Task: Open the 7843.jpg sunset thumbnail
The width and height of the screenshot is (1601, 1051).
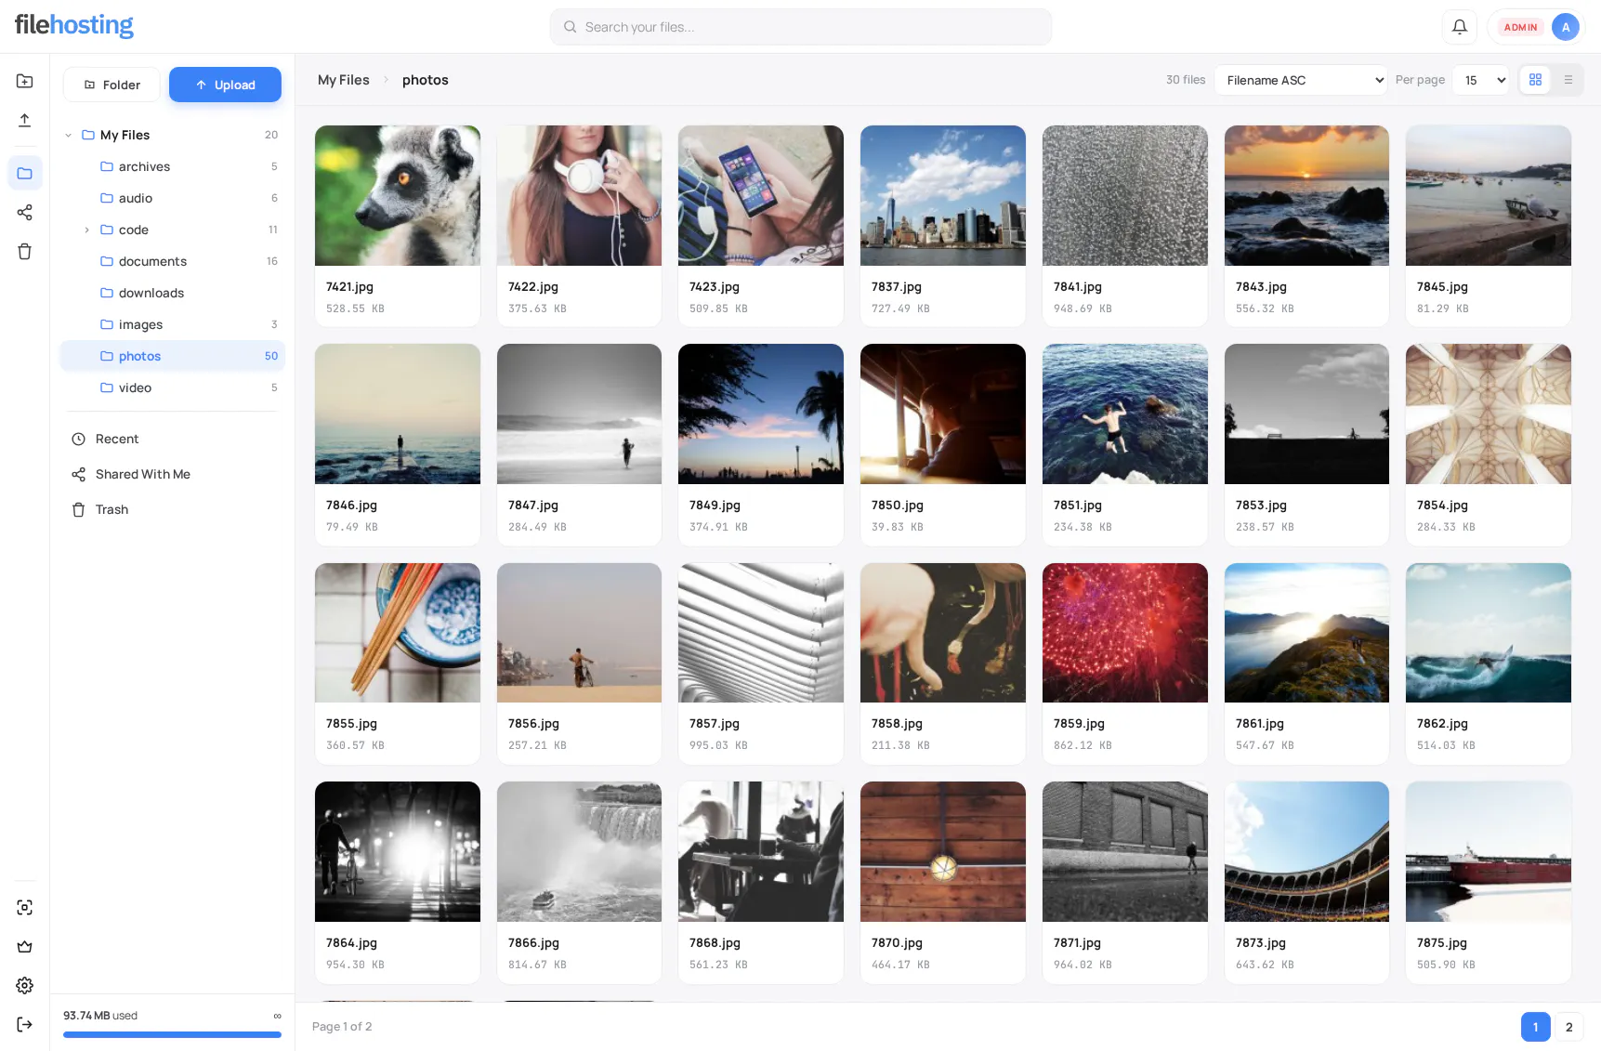Action: click(x=1306, y=195)
